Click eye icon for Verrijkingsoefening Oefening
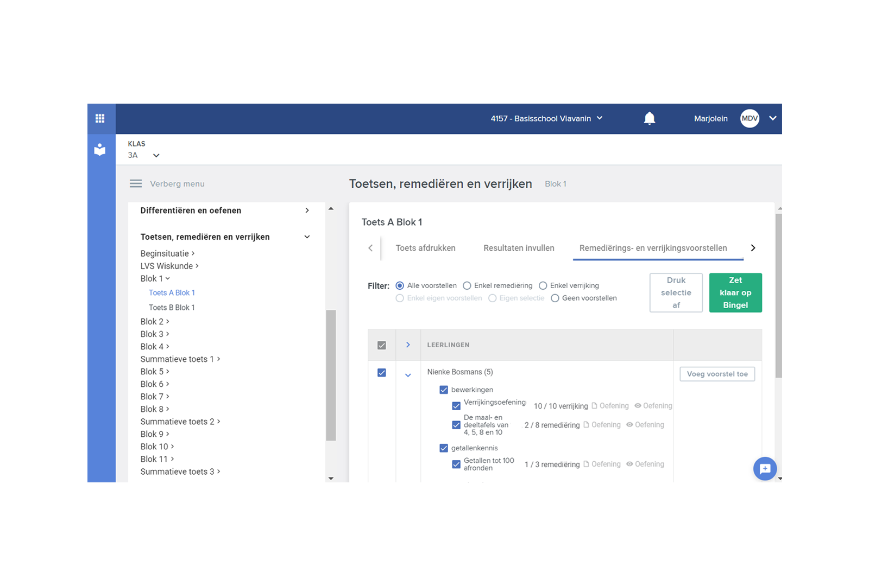 (638, 406)
